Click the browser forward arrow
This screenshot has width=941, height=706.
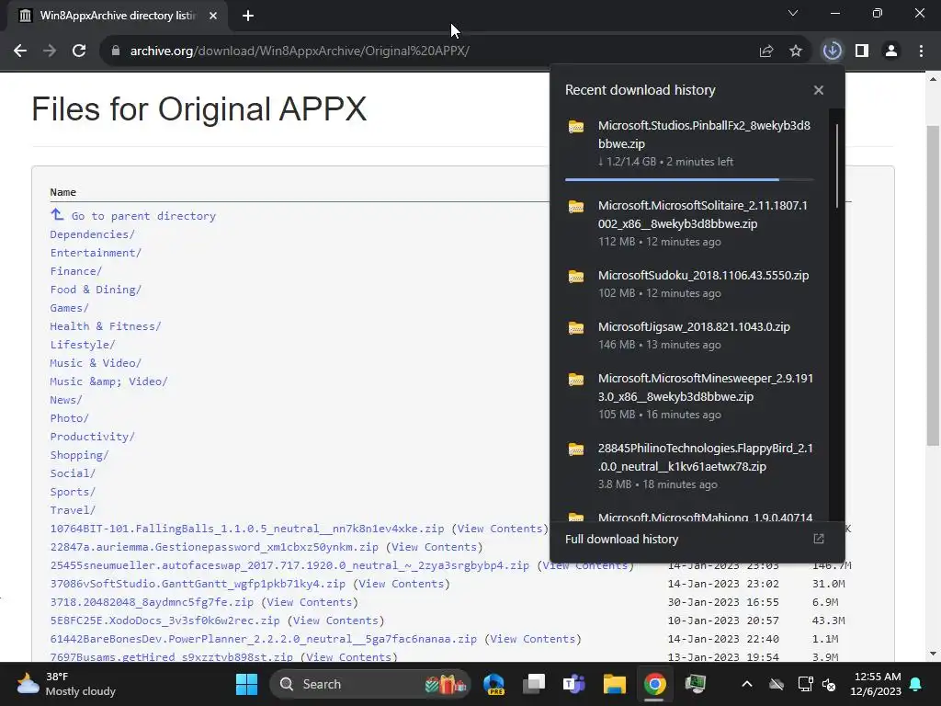(50, 51)
